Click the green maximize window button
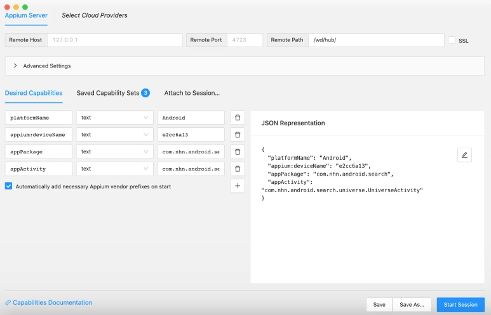Viewport: 491px width, 315px height. click(25, 7)
